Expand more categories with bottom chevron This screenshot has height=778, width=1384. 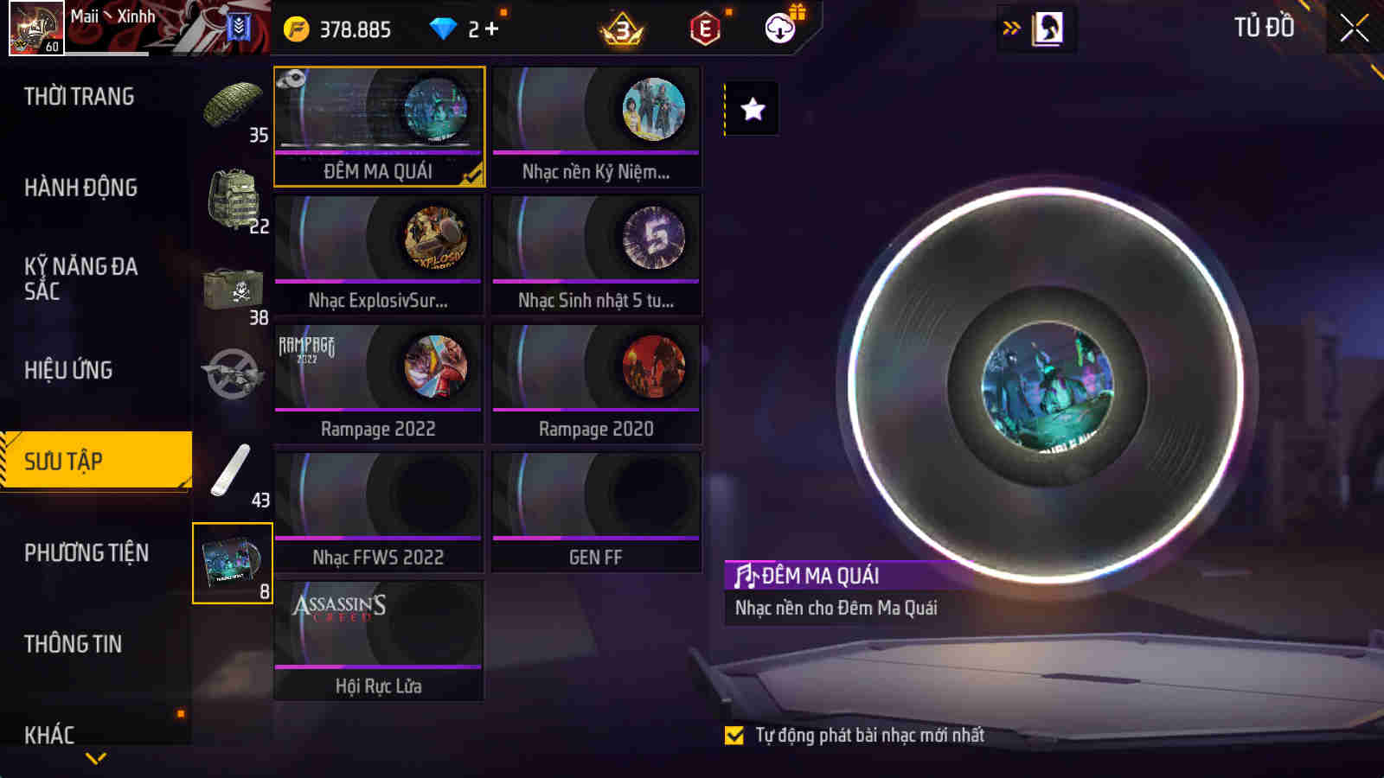[x=96, y=758]
